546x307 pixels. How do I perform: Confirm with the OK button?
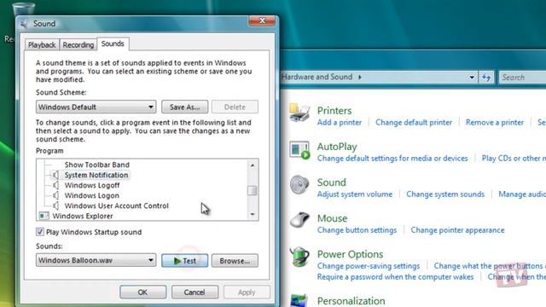pos(142,292)
